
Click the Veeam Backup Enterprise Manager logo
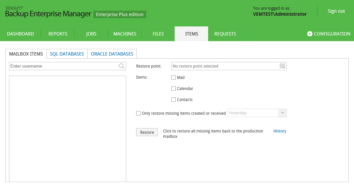tap(48, 12)
